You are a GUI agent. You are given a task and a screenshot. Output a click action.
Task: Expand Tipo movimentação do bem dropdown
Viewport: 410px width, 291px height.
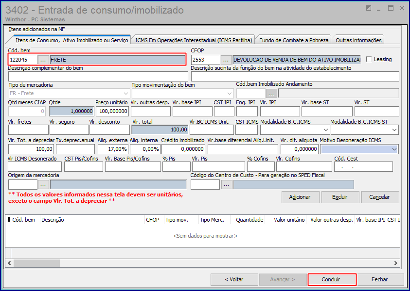click(x=230, y=93)
